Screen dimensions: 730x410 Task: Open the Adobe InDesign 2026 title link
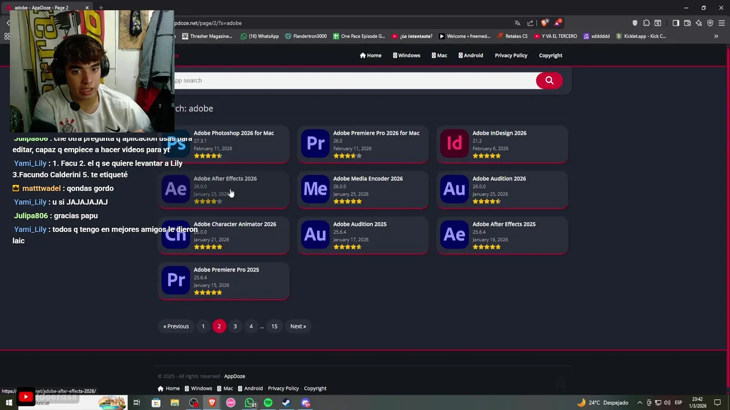(499, 133)
